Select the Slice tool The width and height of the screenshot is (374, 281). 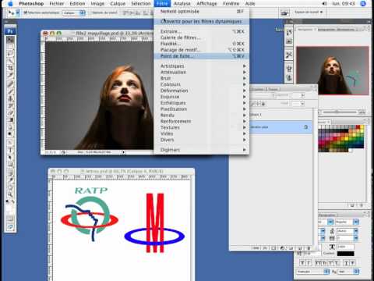click(x=10, y=76)
